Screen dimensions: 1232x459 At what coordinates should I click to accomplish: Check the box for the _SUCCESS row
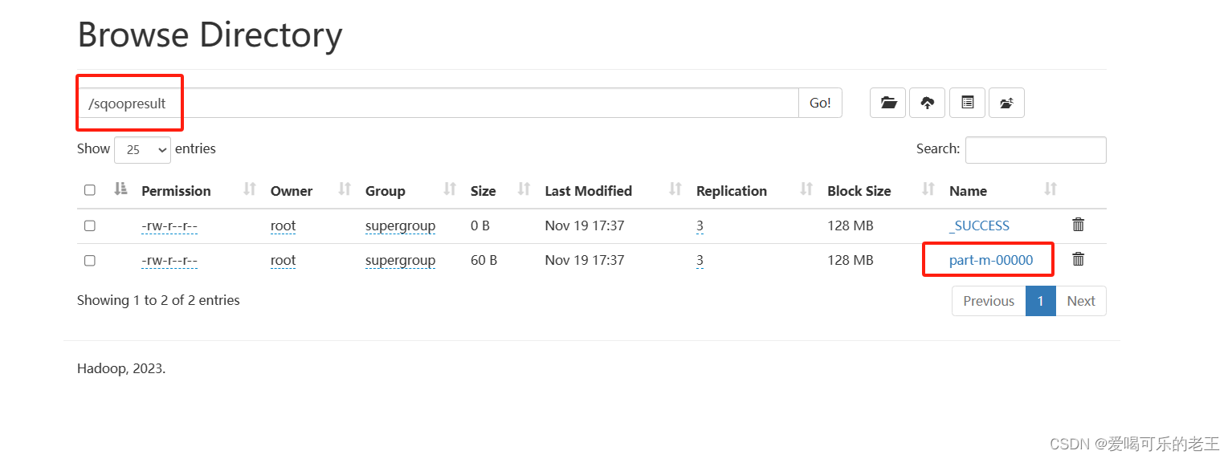tap(90, 225)
